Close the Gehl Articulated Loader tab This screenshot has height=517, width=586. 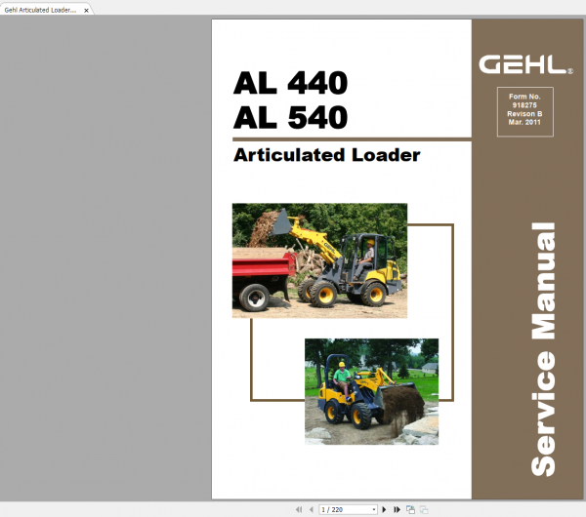coord(86,11)
